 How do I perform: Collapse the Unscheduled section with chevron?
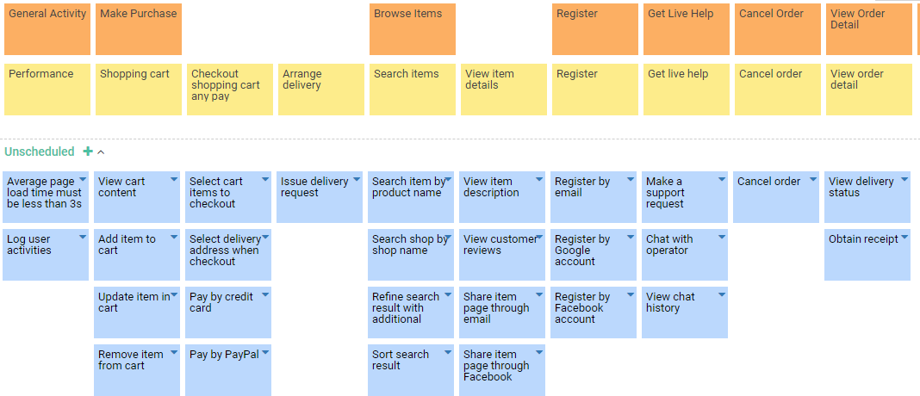pyautogui.click(x=101, y=152)
